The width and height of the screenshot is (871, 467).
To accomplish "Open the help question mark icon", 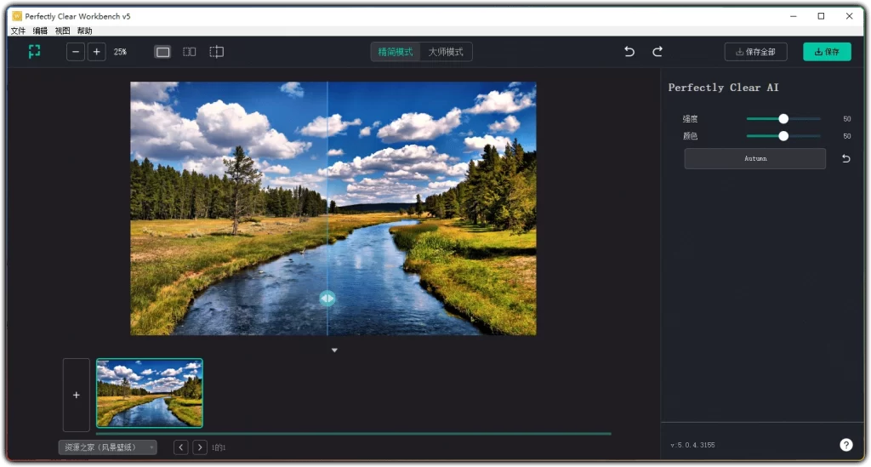I will (x=845, y=445).
